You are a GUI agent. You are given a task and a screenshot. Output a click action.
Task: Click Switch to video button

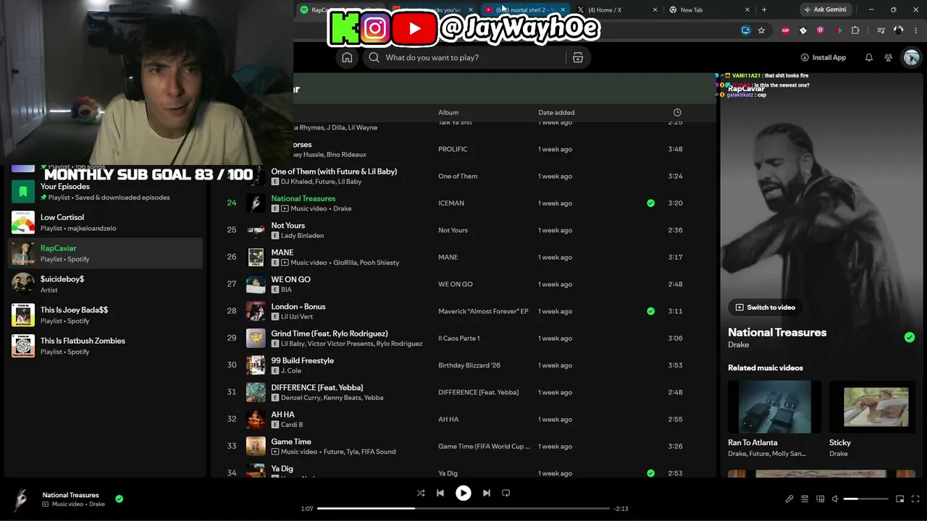(765, 308)
